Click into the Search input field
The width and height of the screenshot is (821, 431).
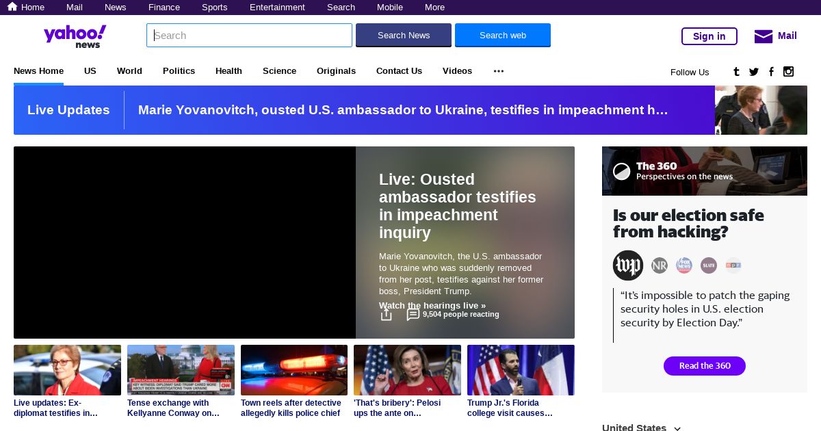[249, 36]
